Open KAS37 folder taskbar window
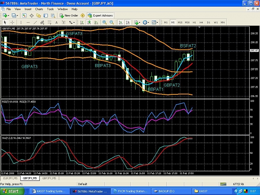Image resolution: width=260 pixels, height=195 pixels. coord(212,191)
